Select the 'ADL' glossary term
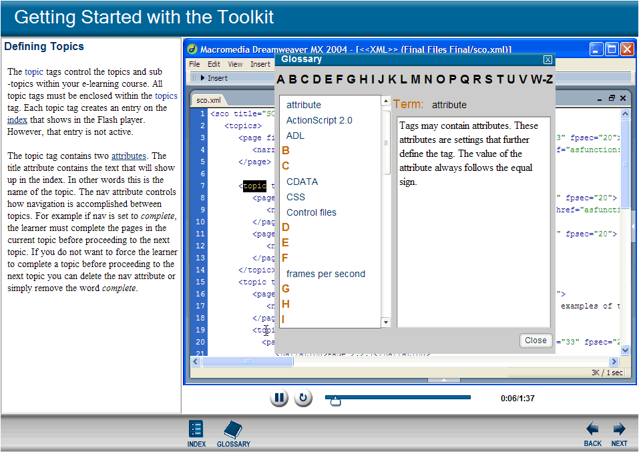This screenshot has height=454, width=641. point(296,136)
